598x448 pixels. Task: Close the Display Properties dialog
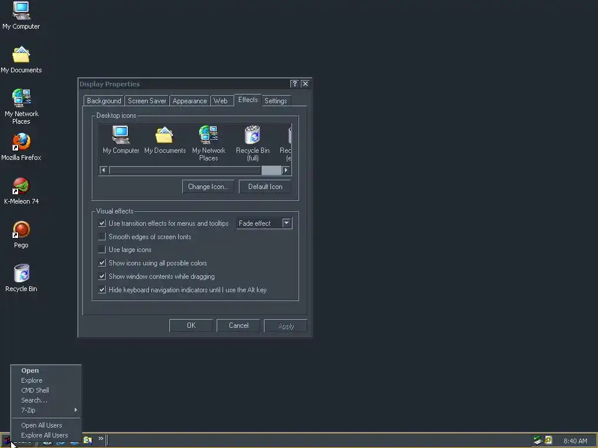305,84
